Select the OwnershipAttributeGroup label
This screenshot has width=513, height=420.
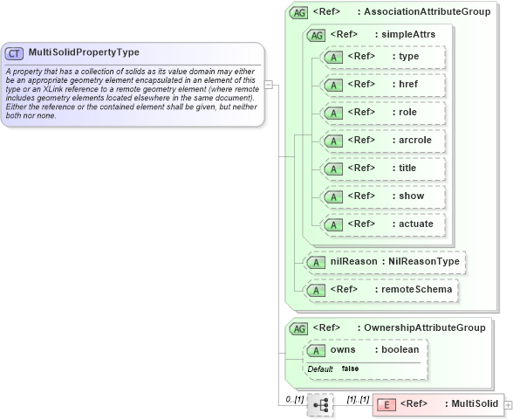(425, 327)
